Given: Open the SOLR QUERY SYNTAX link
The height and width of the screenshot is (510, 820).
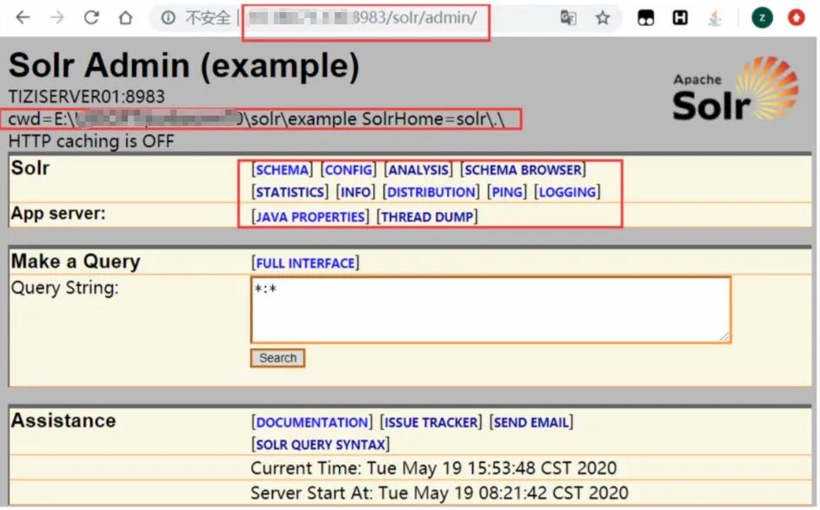Looking at the screenshot, I should pos(321,445).
